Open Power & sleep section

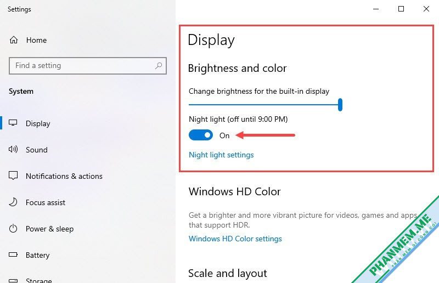[49, 229]
